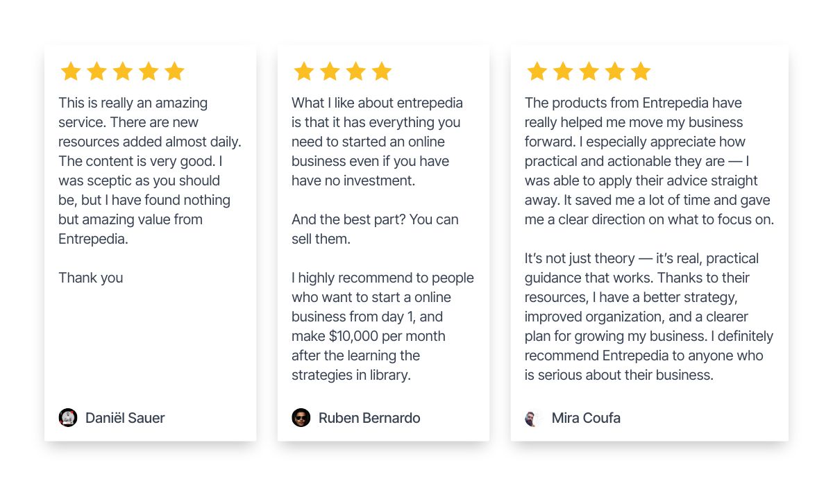Click the fifth star in Mira Coufa's rating
The width and height of the screenshot is (833, 486).
coord(641,72)
